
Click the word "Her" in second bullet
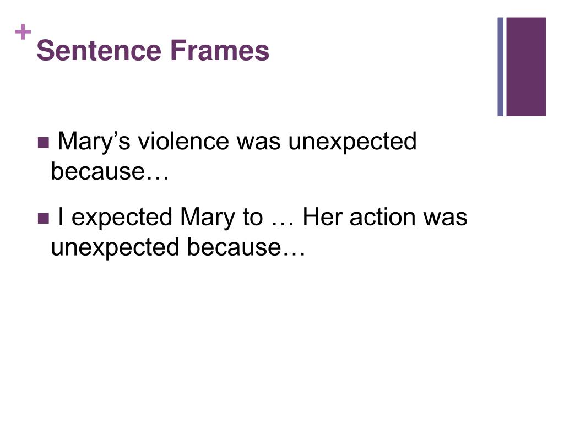323,217
